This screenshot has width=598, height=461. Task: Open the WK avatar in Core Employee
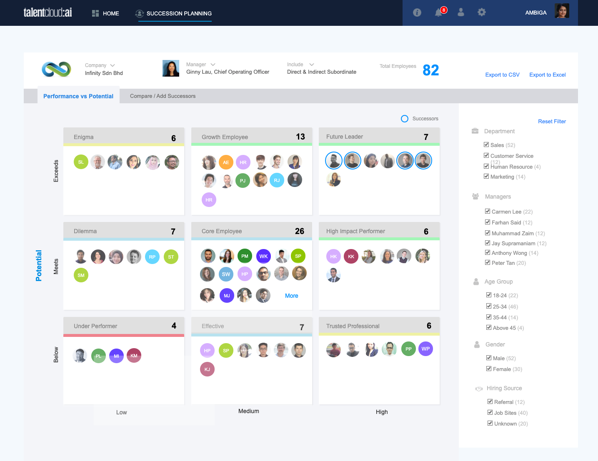point(263,256)
